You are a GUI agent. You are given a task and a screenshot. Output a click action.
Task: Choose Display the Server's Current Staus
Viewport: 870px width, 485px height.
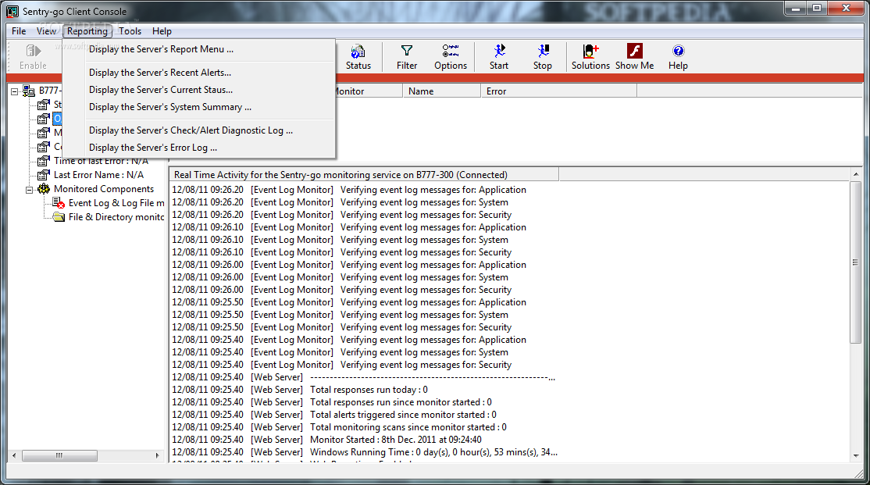point(198,90)
